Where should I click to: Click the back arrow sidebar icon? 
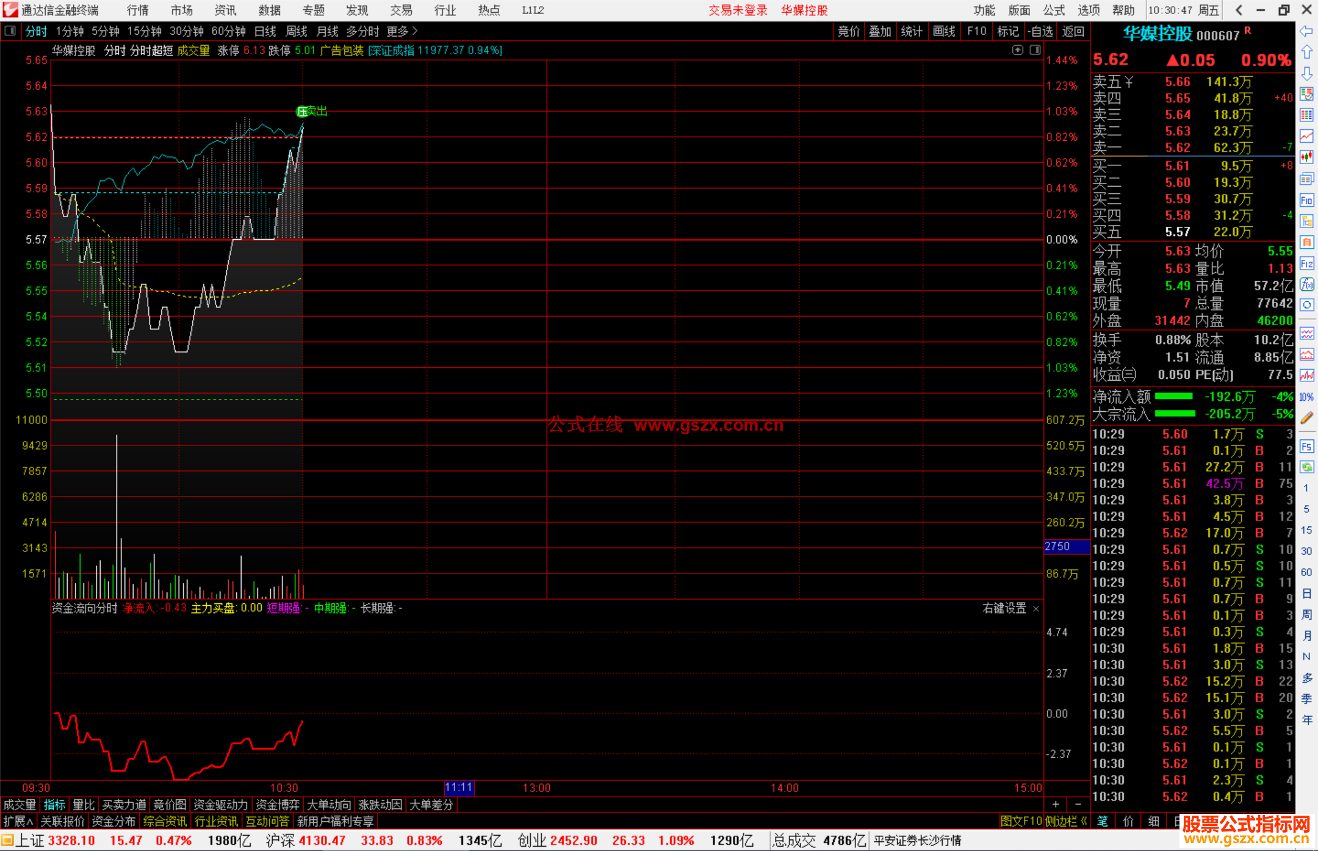[x=1306, y=31]
